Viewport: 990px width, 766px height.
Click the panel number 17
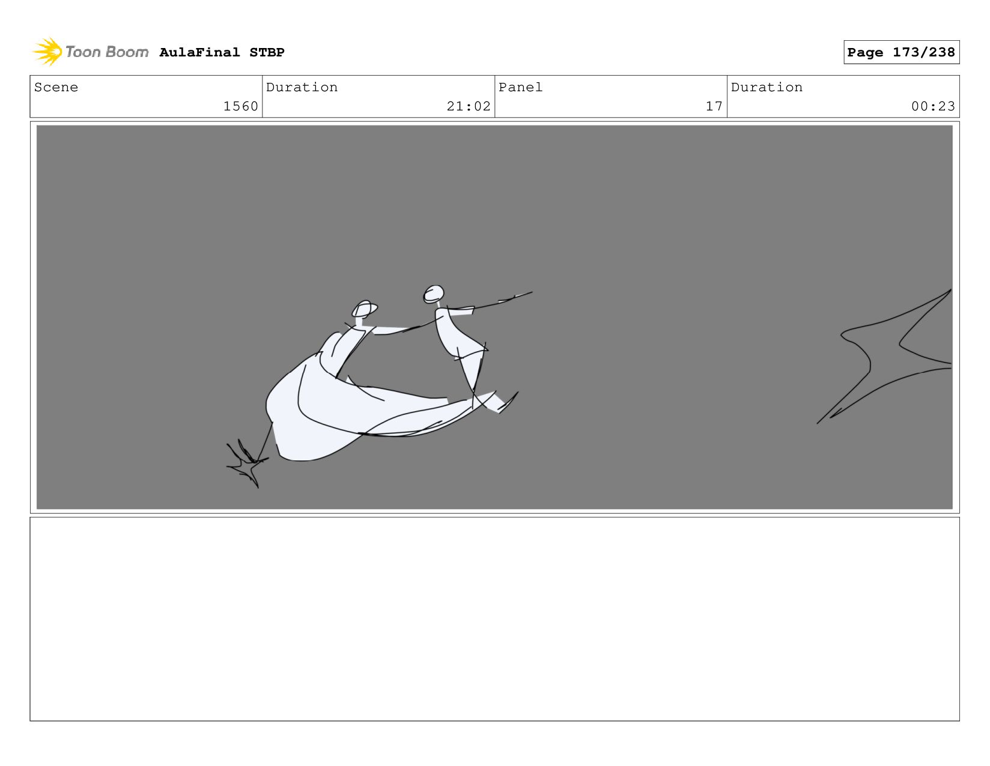coord(714,106)
